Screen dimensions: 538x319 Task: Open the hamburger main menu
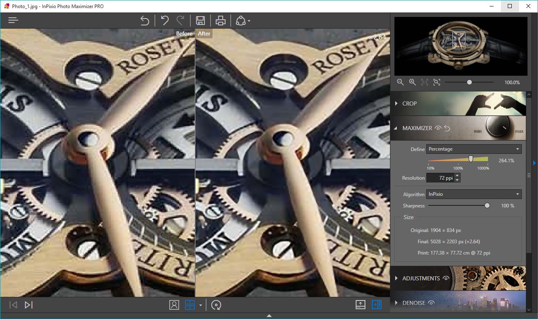[x=13, y=20]
